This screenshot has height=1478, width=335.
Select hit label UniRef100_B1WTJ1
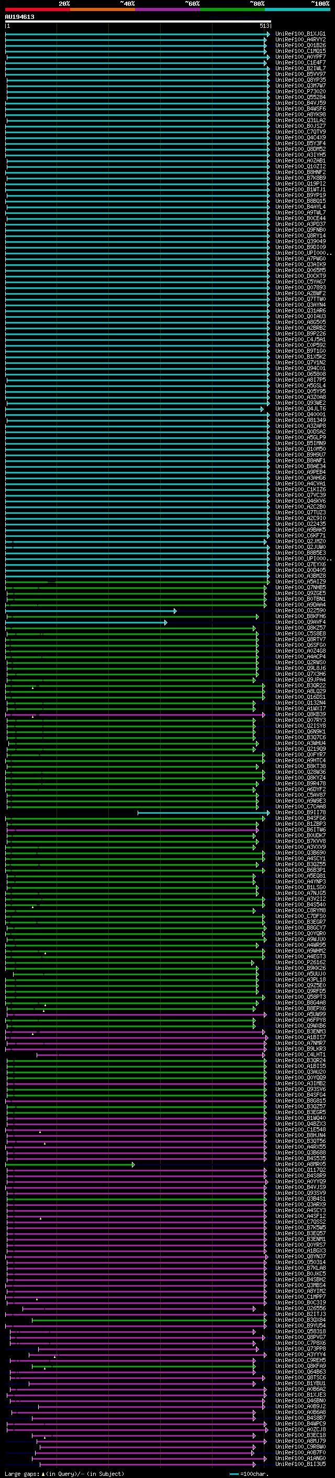click(x=300, y=189)
